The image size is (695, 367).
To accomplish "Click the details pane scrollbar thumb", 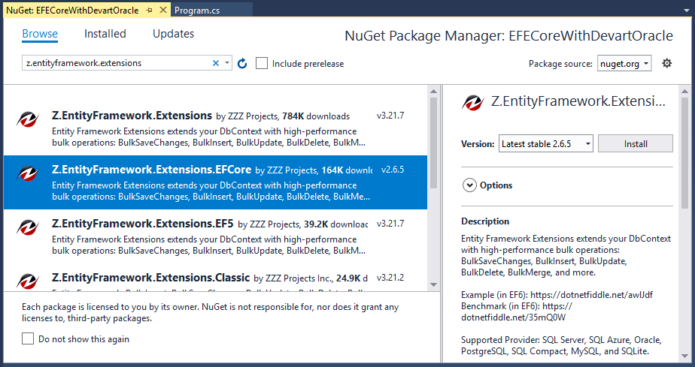I will point(684,153).
